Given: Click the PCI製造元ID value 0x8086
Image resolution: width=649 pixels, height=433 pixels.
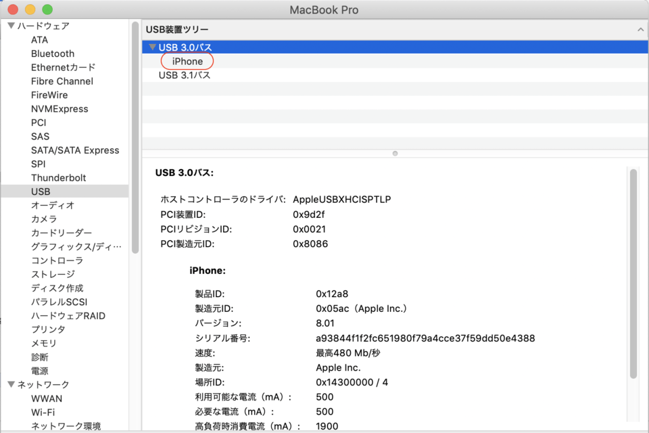Looking at the screenshot, I should pyautogui.click(x=310, y=244).
